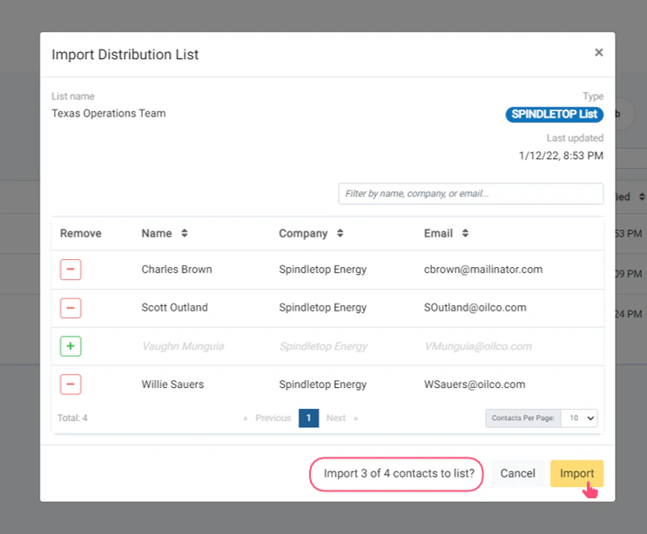
Task: Select the Charles Brown name cell
Action: [177, 270]
